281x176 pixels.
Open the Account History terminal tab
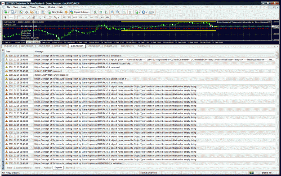pyautogui.click(x=23, y=167)
